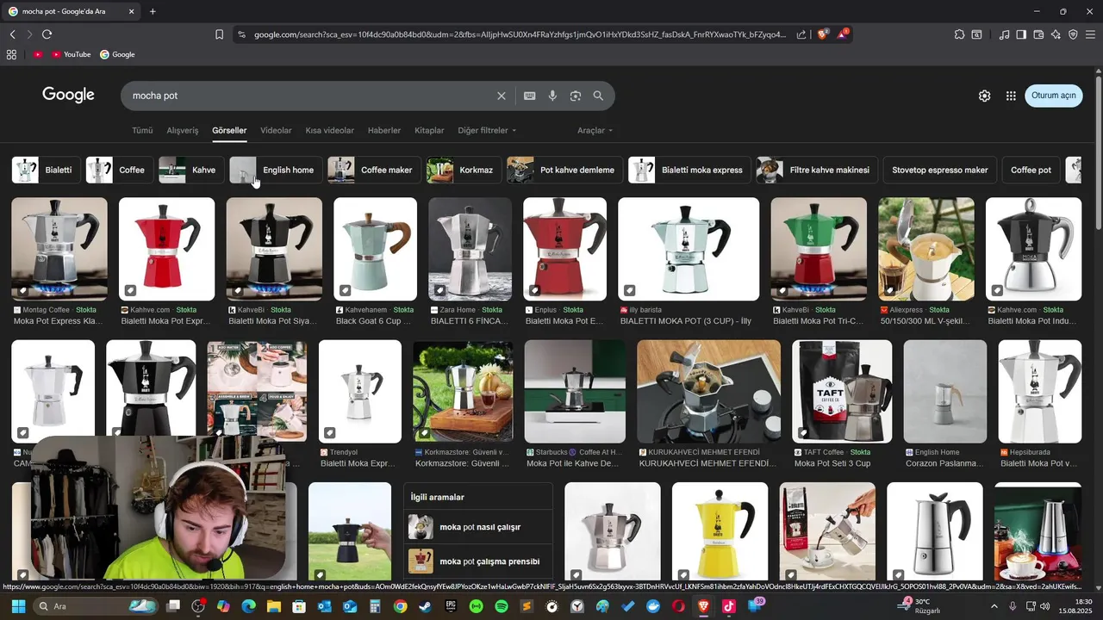
Task: Open YouTube bookmark in bookmarks bar
Action: pos(71,54)
